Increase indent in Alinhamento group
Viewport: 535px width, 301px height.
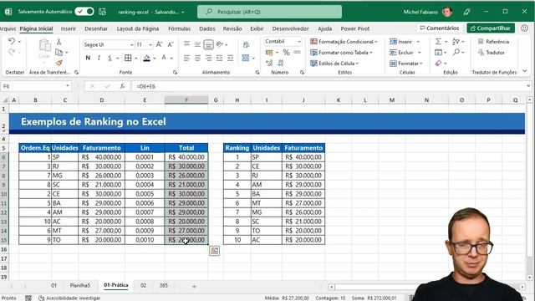[231, 58]
